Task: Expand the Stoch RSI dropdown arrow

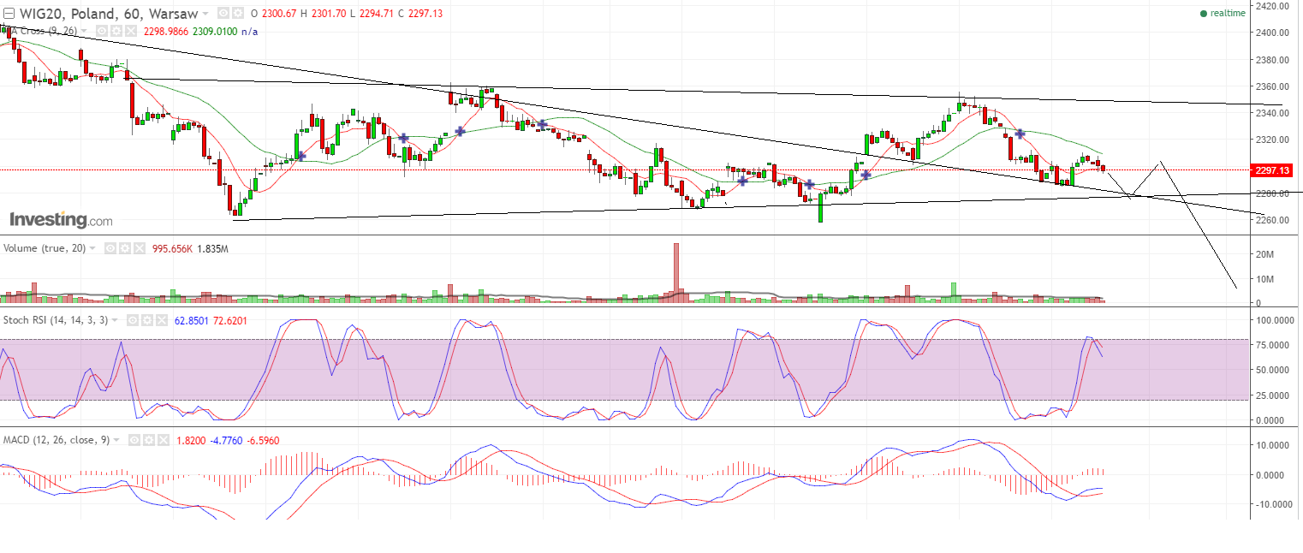Action: pos(116,320)
